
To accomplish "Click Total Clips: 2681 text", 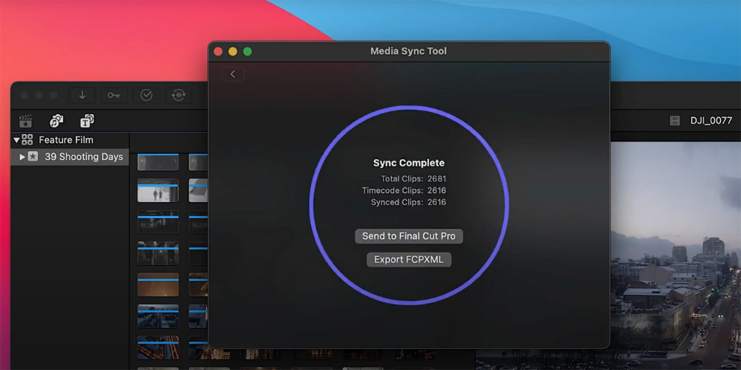I will [413, 179].
